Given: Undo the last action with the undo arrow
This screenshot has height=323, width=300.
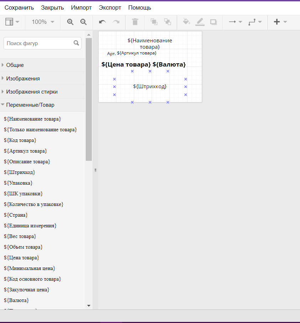Looking at the screenshot, I should pyautogui.click(x=102, y=22).
